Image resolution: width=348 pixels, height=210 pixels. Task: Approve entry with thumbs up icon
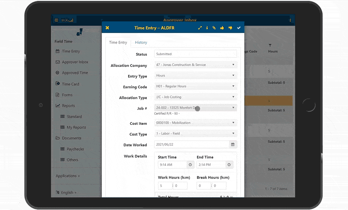click(222, 28)
